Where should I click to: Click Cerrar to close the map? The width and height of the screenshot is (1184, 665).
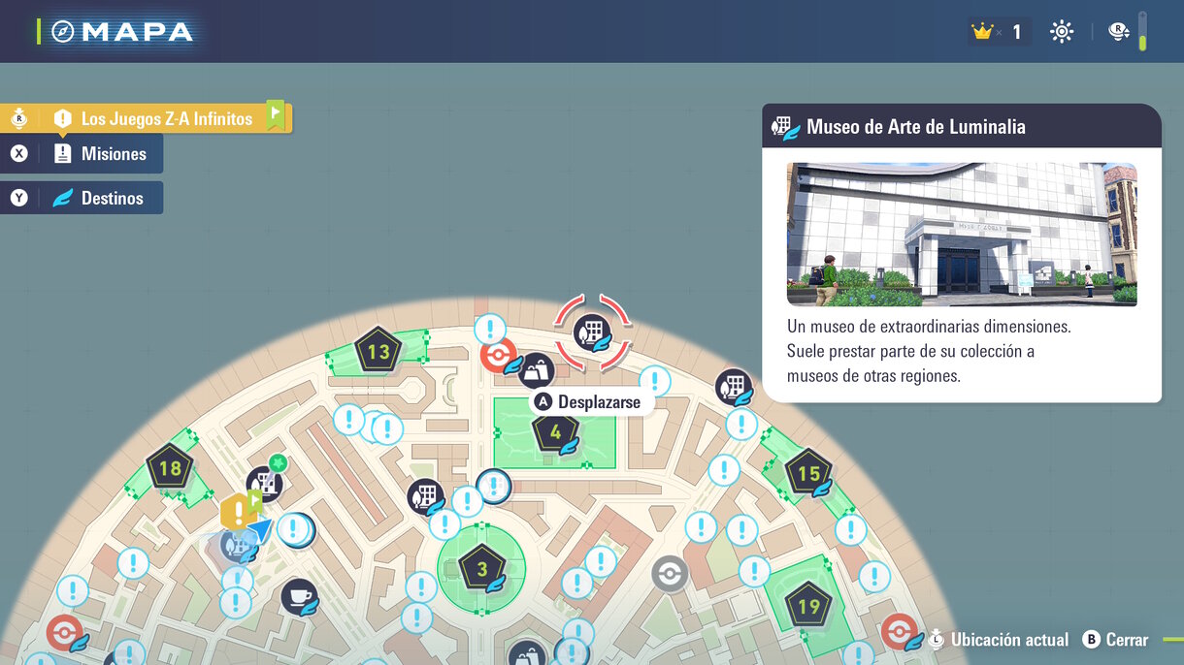pos(1116,640)
